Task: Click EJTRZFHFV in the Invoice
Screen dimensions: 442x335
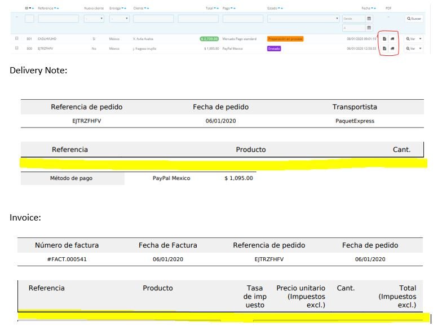Action: (269, 259)
